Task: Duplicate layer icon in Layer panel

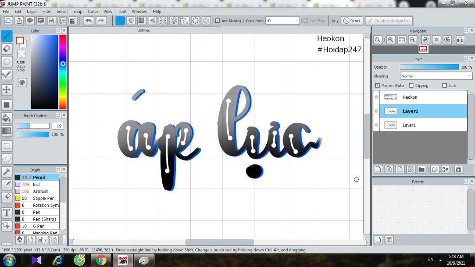Action: [x=434, y=170]
